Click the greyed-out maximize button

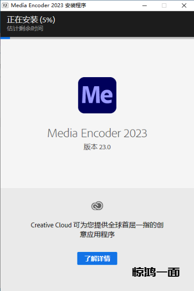tap(164, 6)
